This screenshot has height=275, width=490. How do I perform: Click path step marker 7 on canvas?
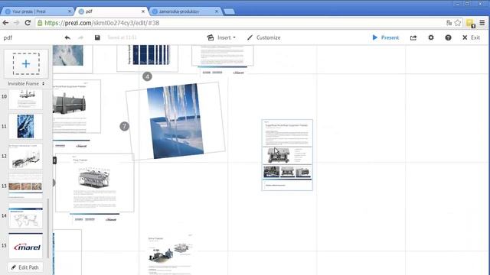pos(124,126)
